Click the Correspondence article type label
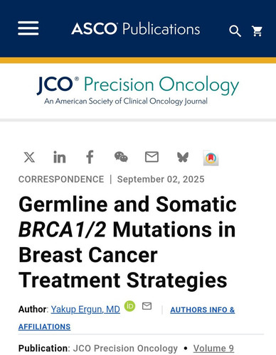The height and width of the screenshot is (355, 276). click(61, 180)
